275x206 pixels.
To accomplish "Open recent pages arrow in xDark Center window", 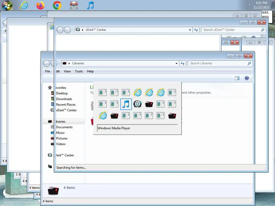I will [73, 30].
